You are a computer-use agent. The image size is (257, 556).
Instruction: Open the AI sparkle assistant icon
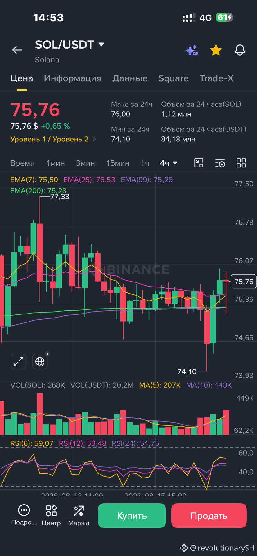pos(192,50)
